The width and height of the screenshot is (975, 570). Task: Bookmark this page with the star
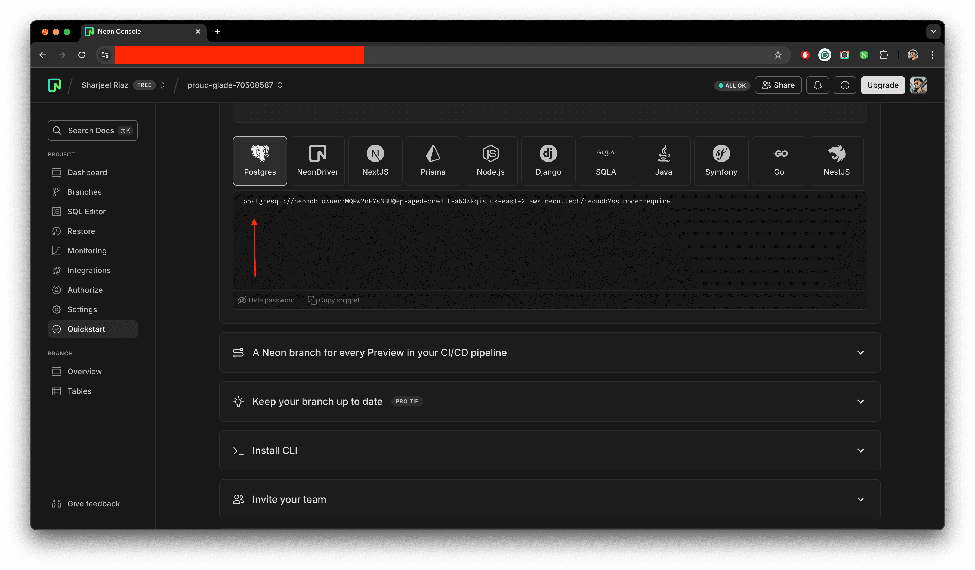pos(778,55)
